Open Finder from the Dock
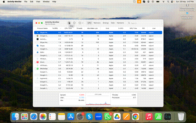 [15, 117]
